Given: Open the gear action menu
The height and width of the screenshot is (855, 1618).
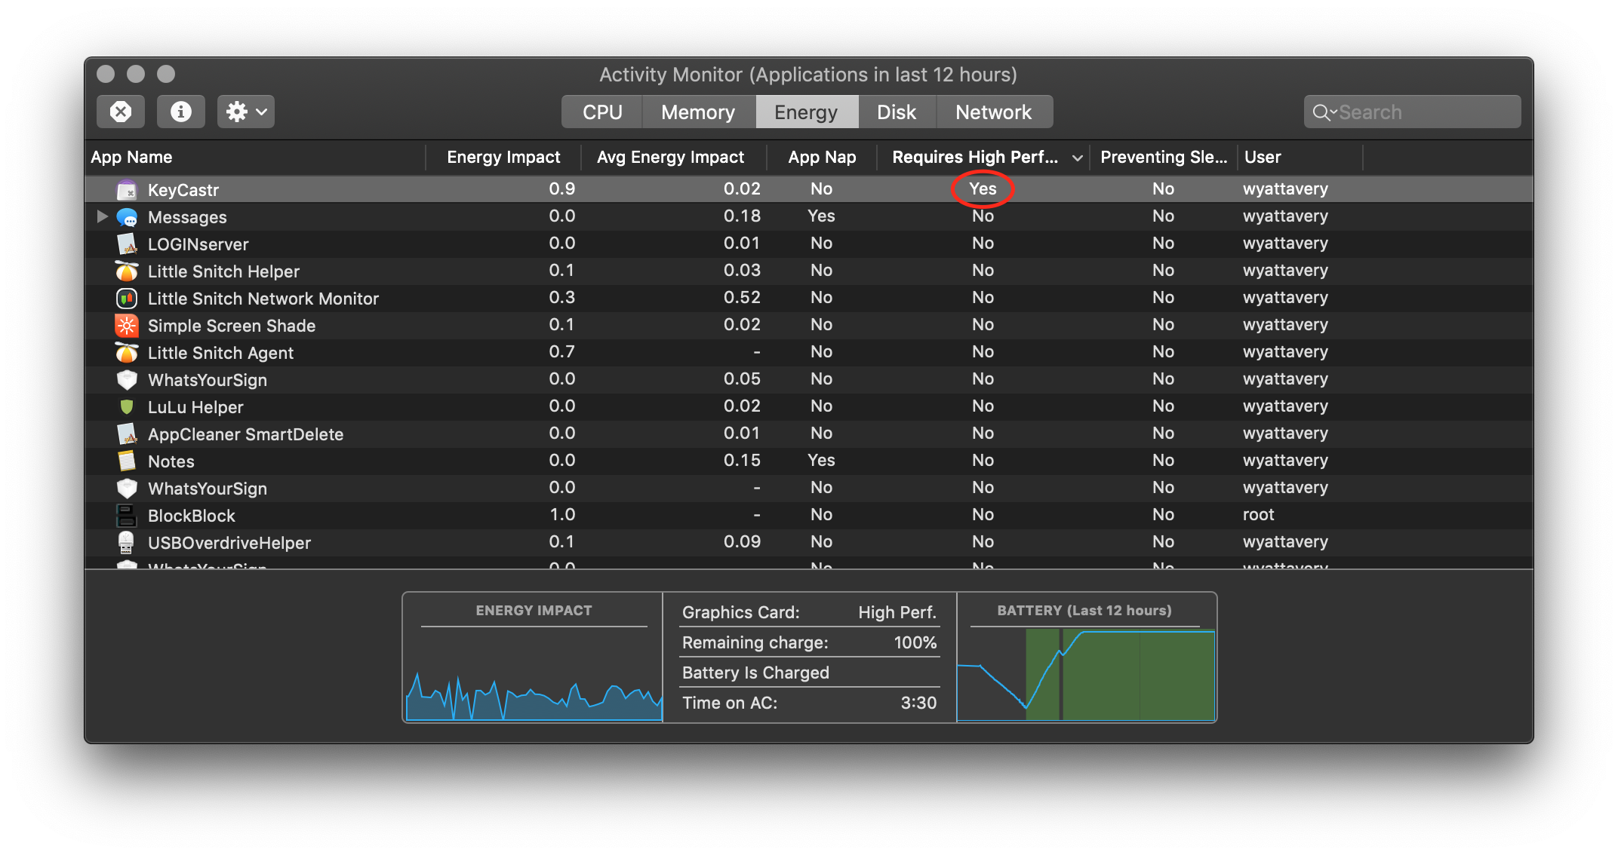Looking at the screenshot, I should point(246,112).
